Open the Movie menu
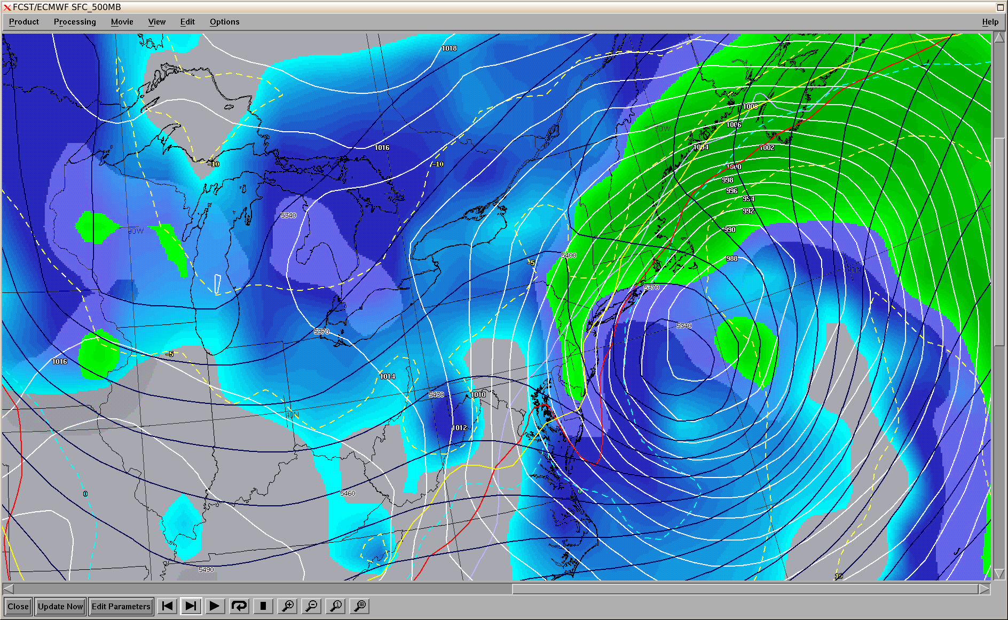The image size is (1008, 620). [122, 22]
